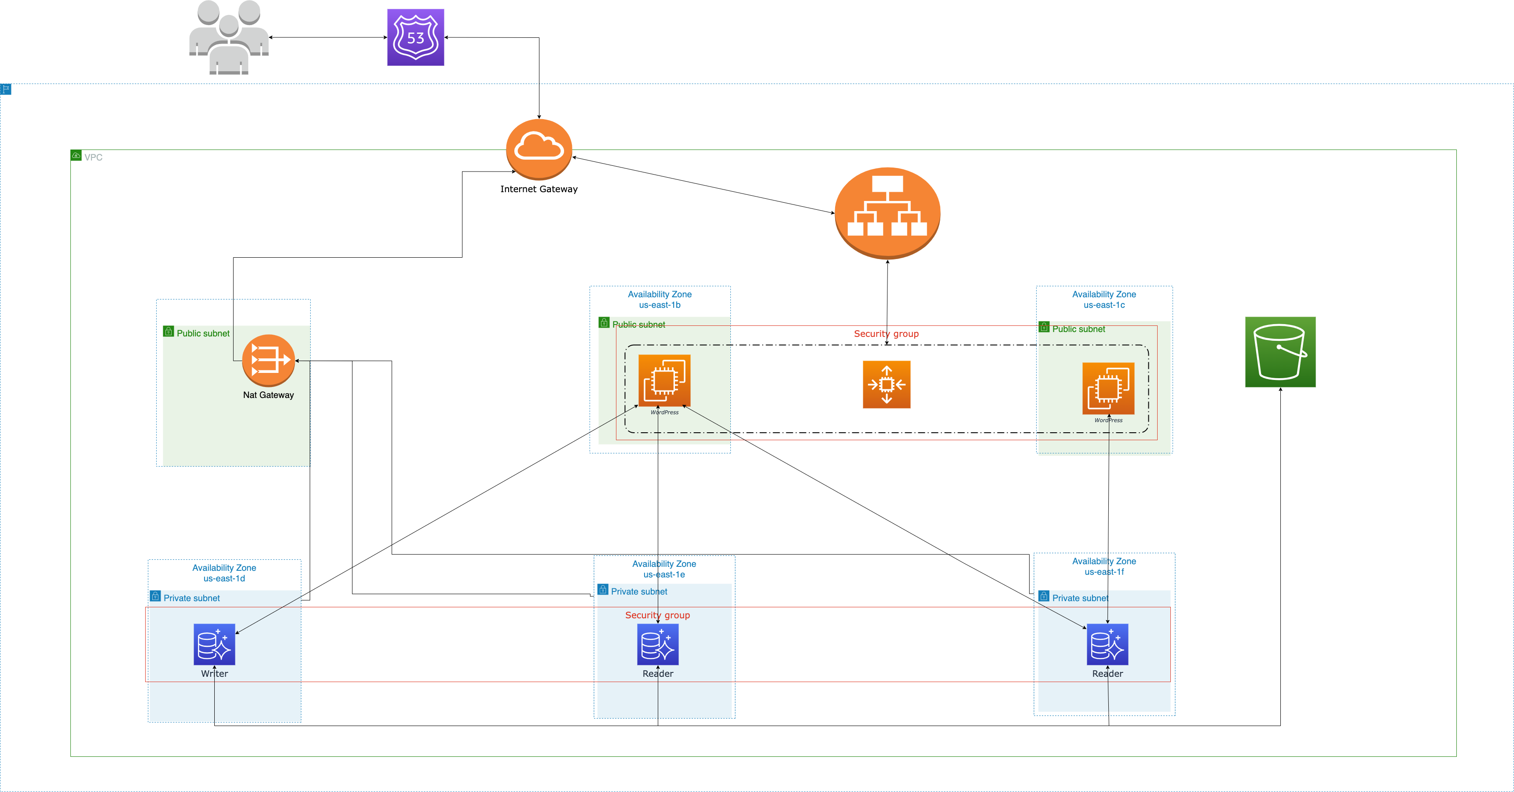Viewport: 1514px width, 792px height.
Task: Select the Availability Zone us-east-1b label
Action: 660,299
